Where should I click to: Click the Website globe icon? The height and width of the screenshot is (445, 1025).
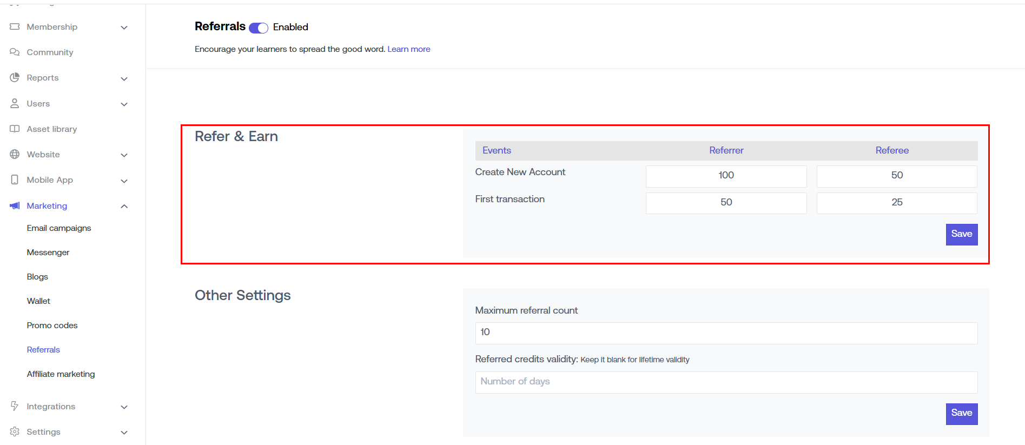tap(15, 154)
